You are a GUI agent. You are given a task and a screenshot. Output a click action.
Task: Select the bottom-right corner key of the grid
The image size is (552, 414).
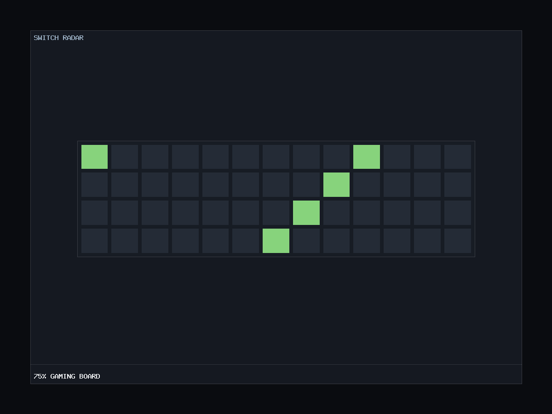pyautogui.click(x=458, y=241)
